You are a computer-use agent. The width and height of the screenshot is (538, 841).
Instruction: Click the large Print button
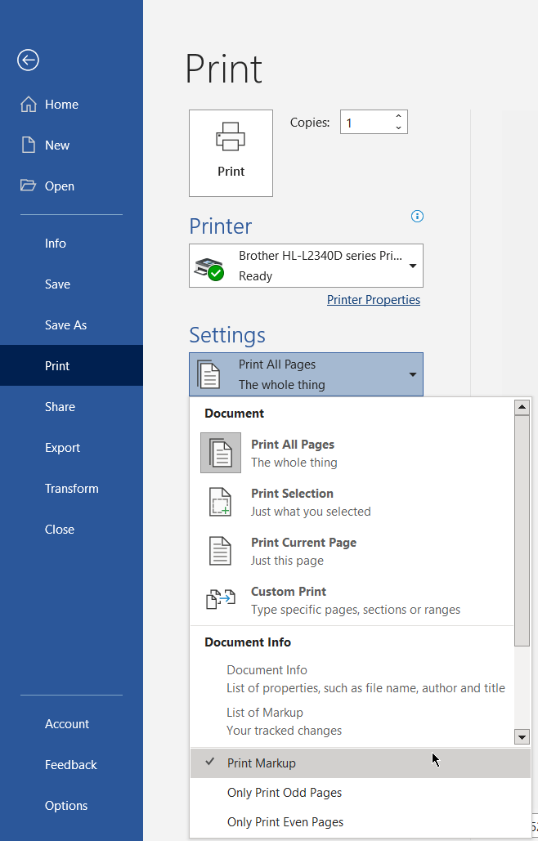click(x=231, y=153)
